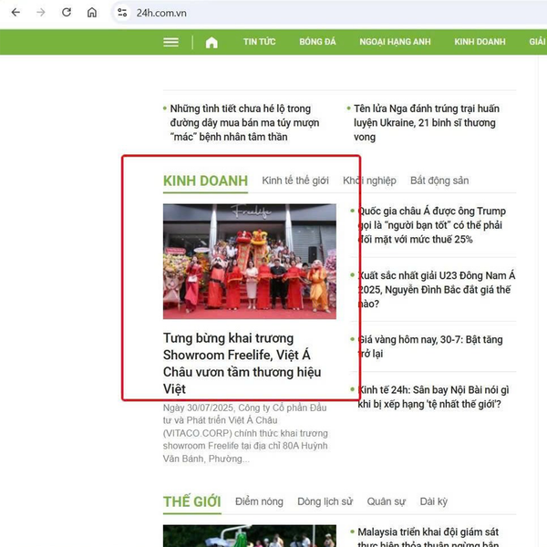
Task: Click the KINH DOANH section heading
Action: point(205,181)
